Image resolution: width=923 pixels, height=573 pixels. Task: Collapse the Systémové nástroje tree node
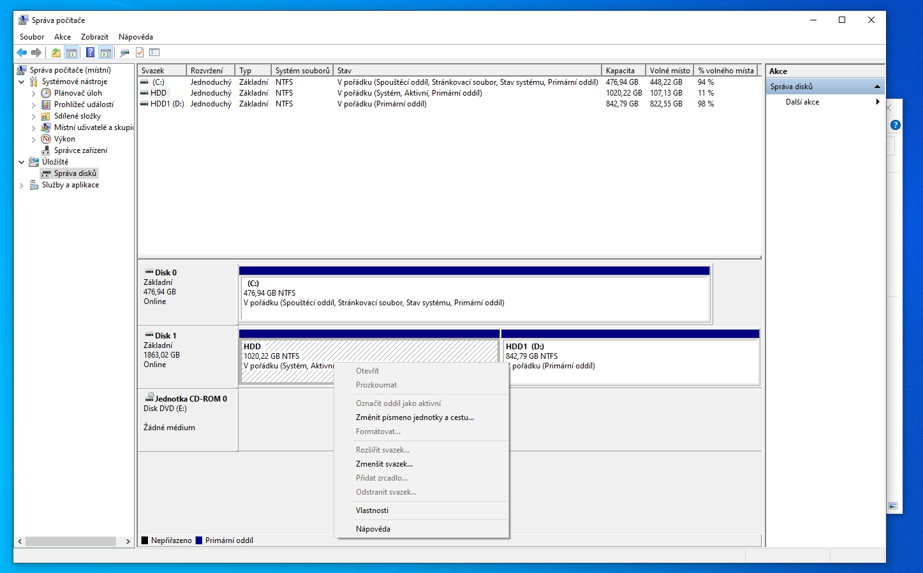pos(22,82)
